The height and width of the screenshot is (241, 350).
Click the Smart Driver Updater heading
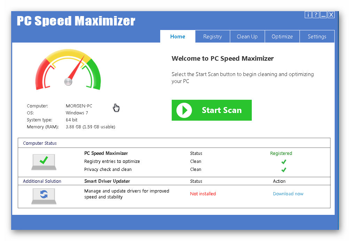point(107,181)
